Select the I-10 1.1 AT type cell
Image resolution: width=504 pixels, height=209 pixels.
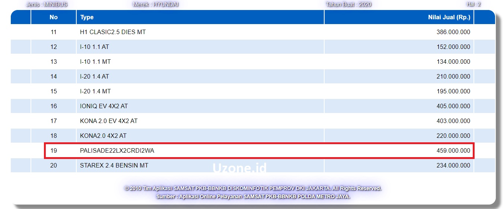[x=200, y=47]
